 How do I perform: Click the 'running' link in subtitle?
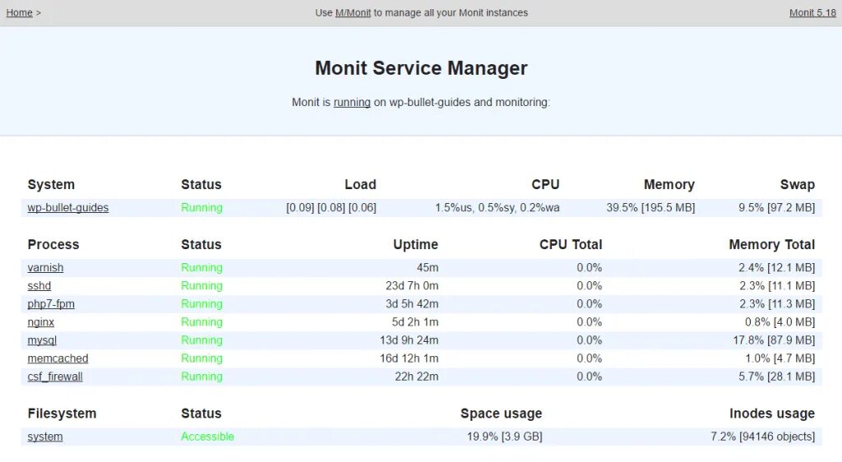point(352,102)
